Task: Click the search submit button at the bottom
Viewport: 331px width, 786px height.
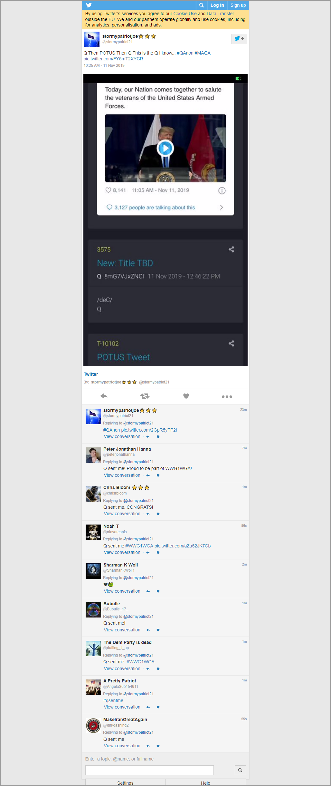Action: click(240, 770)
